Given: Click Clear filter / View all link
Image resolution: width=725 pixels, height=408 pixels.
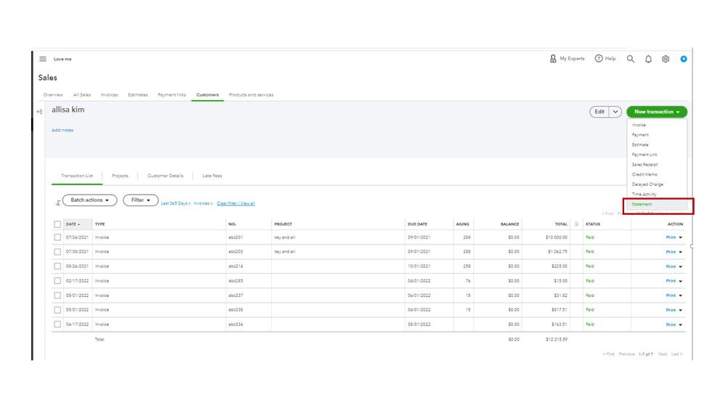Looking at the screenshot, I should (236, 203).
